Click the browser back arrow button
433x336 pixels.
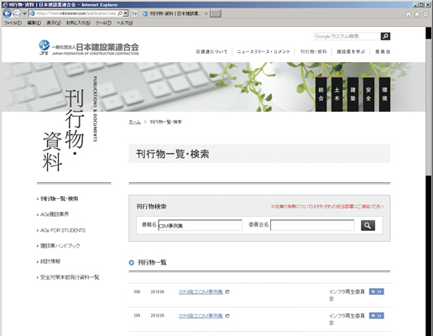point(7,13)
